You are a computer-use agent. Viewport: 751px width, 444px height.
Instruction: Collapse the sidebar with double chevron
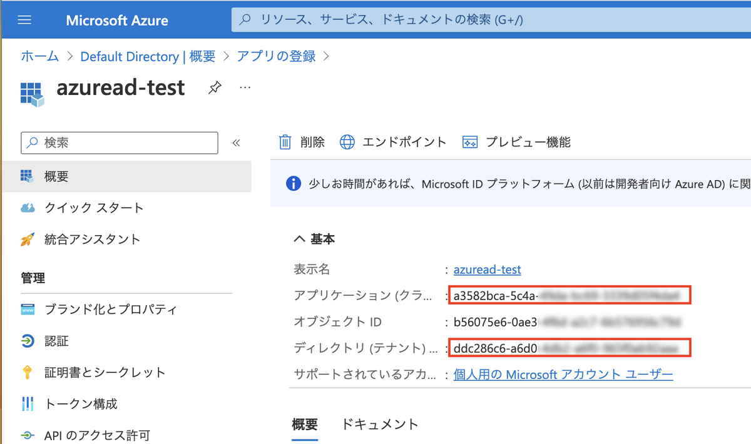(236, 143)
